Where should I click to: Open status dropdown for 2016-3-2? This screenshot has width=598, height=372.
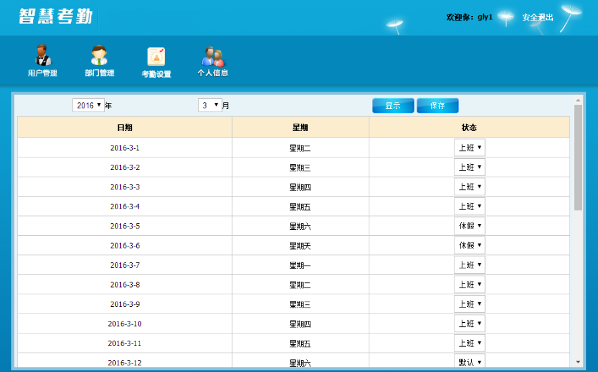pos(470,167)
